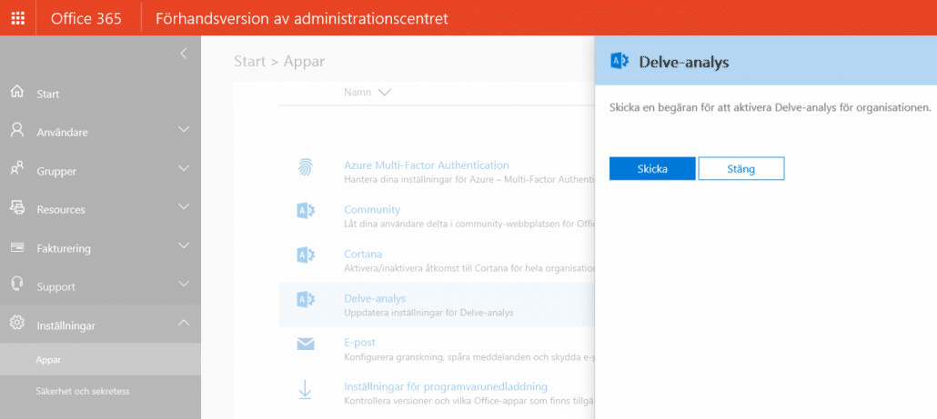Click the Delve-analys row icon in the list

tap(306, 300)
